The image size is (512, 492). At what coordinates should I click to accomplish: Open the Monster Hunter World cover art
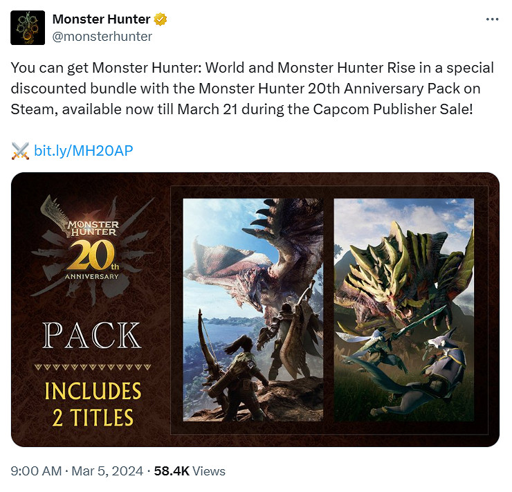[x=253, y=310]
